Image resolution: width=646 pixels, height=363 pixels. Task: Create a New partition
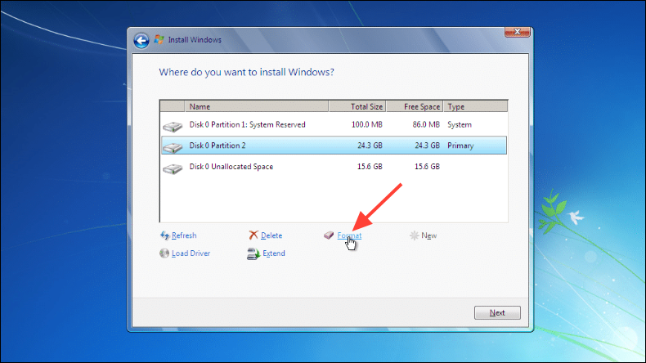click(x=428, y=235)
